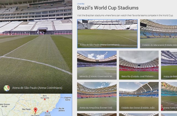The width and height of the screenshot is (177, 116).
Task: Open the Estádio do Maracanã thumbnail
Action: point(158,34)
